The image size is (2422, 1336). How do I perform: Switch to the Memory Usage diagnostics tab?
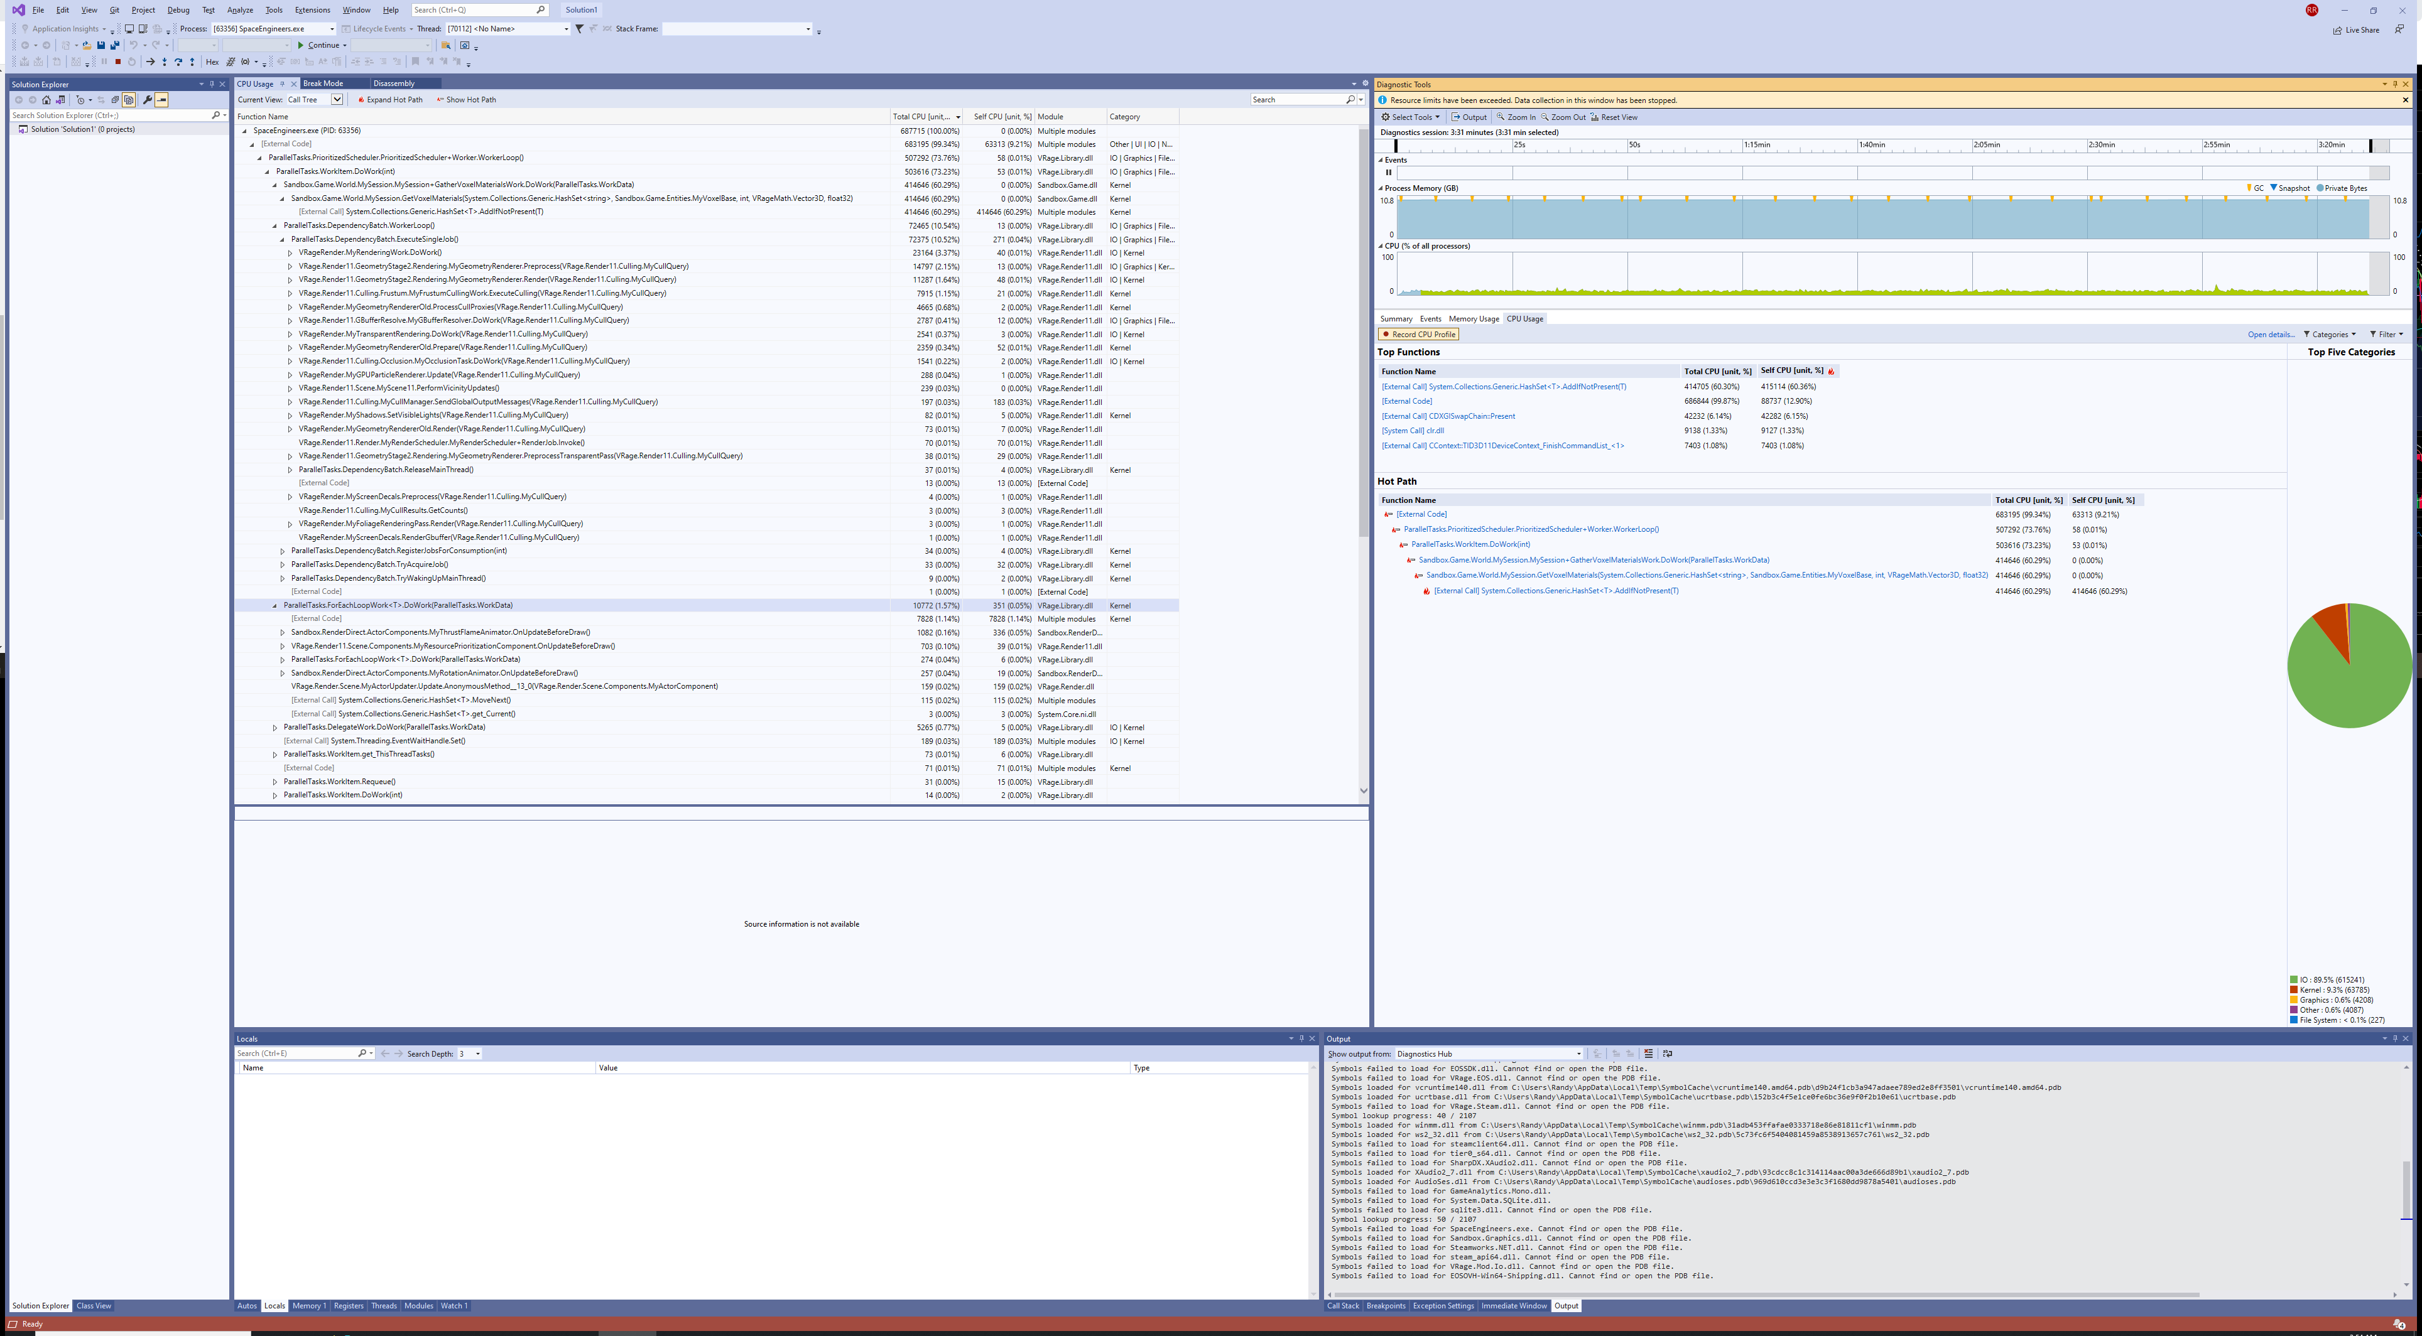tap(1474, 320)
